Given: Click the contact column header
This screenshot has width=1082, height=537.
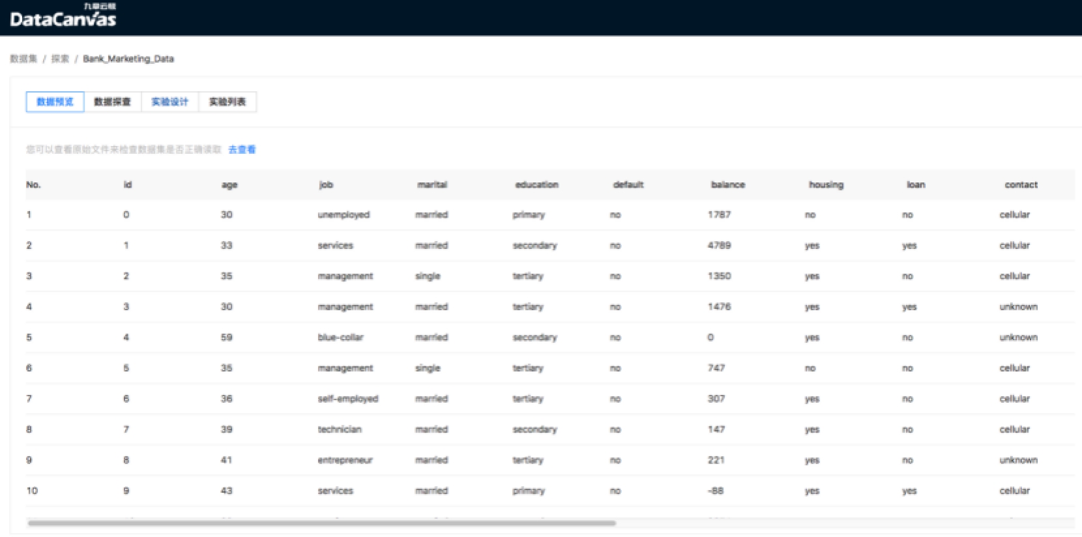Looking at the screenshot, I should (x=1021, y=185).
